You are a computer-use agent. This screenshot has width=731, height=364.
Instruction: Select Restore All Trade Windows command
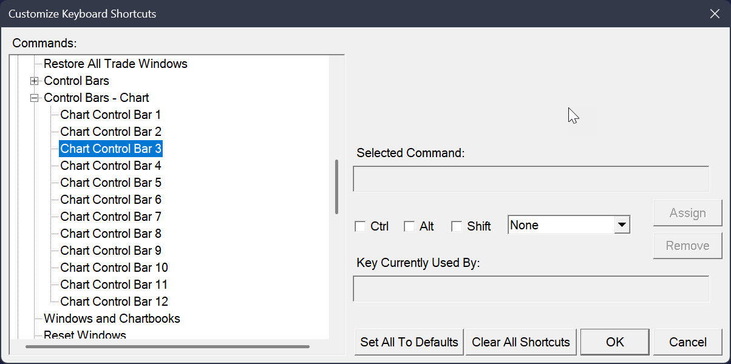click(115, 64)
